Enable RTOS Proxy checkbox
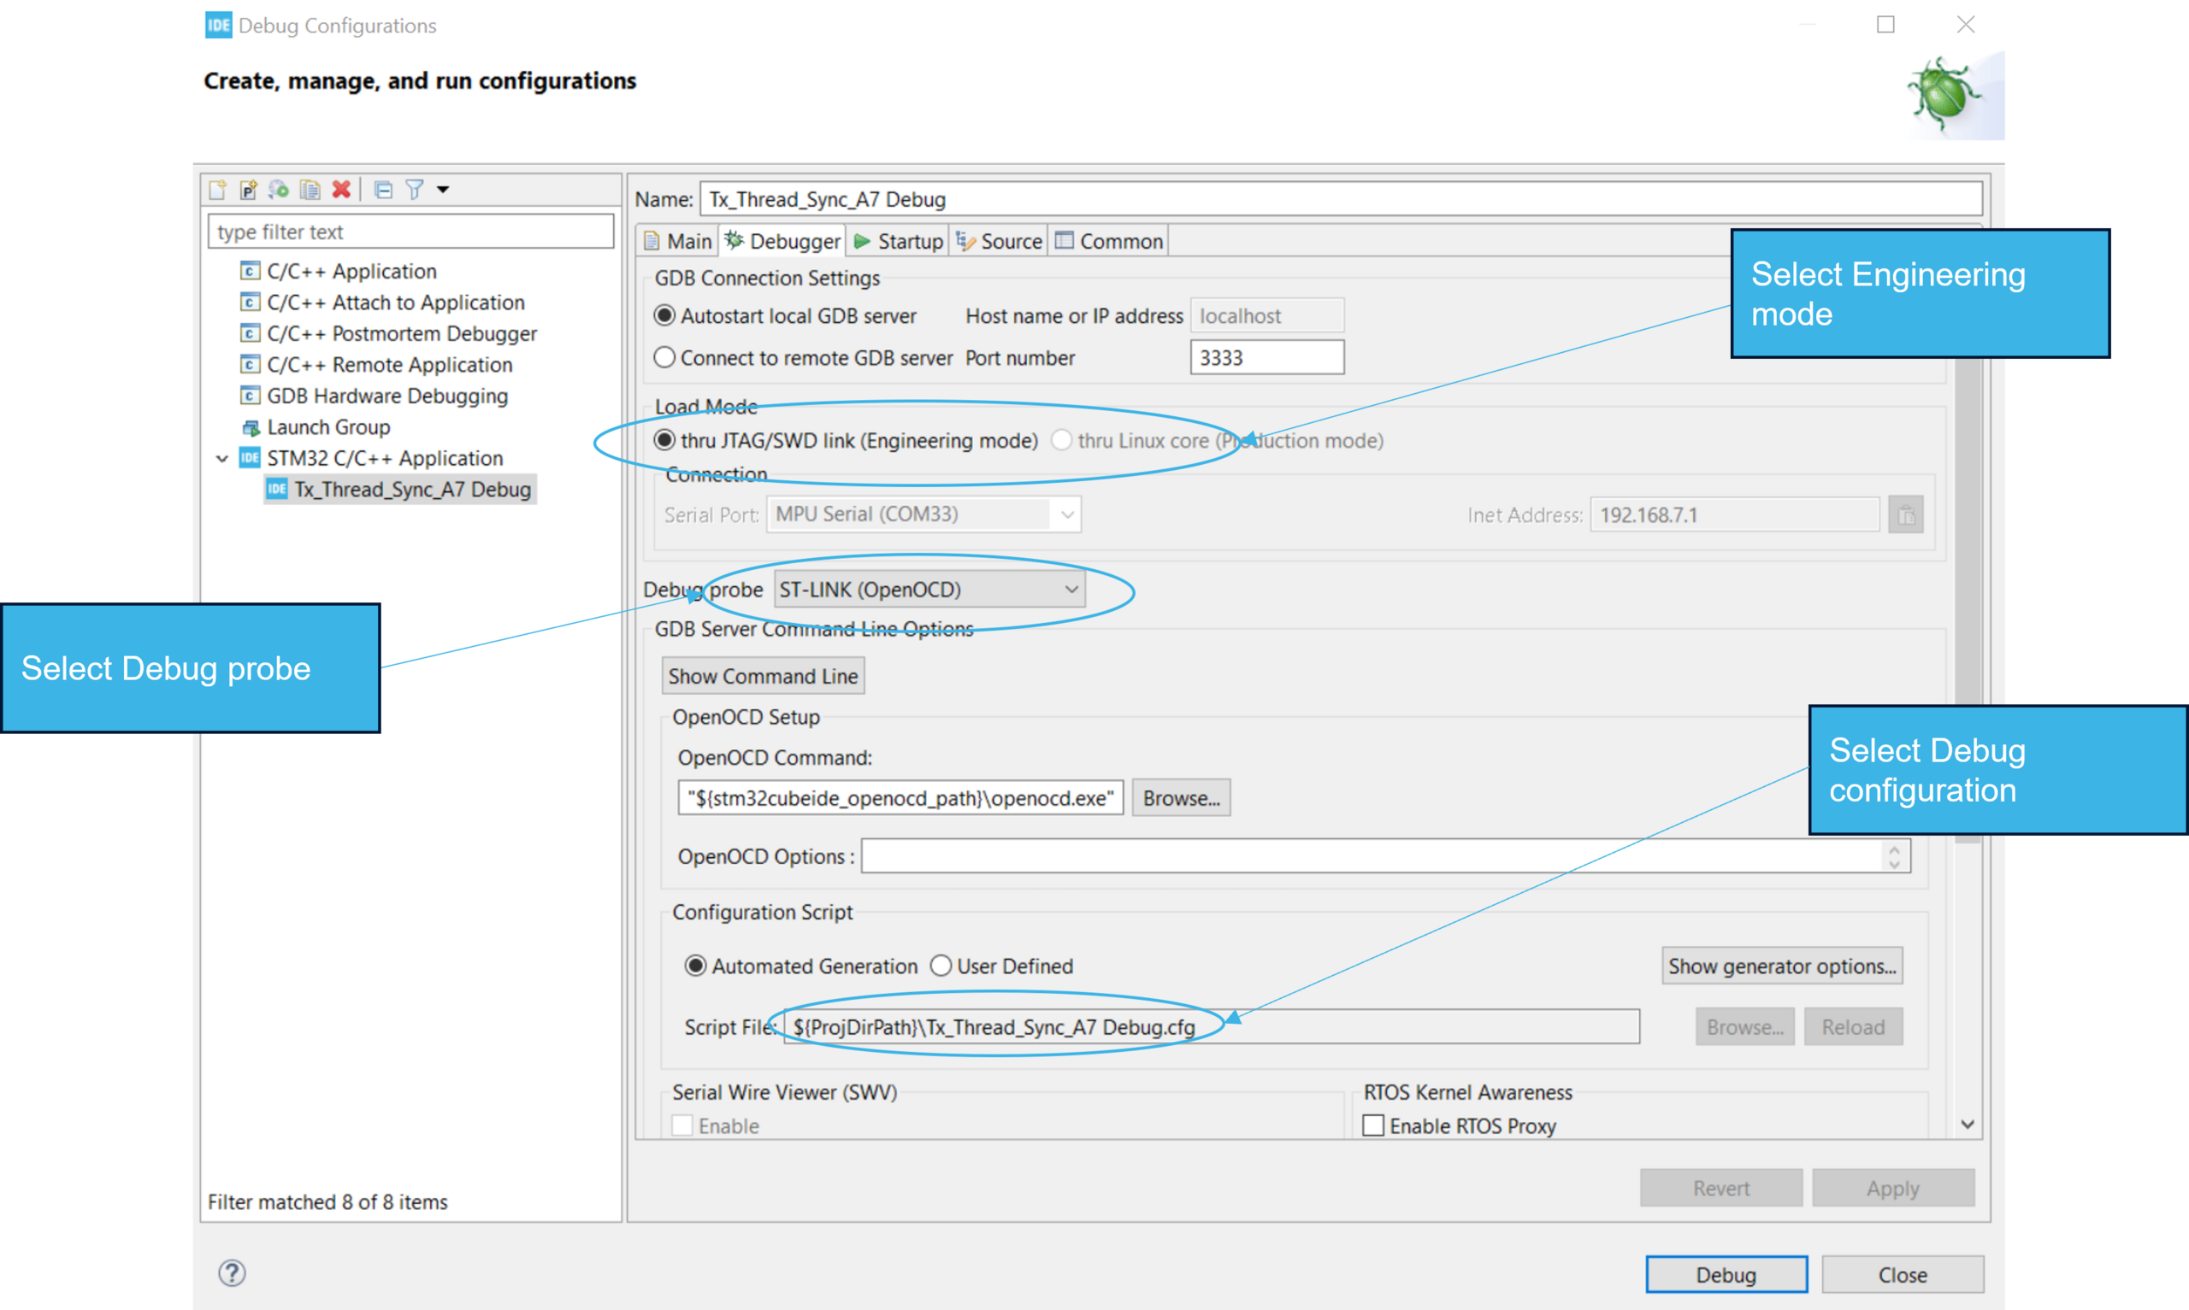Viewport: 2189px width, 1310px height. click(x=1373, y=1125)
